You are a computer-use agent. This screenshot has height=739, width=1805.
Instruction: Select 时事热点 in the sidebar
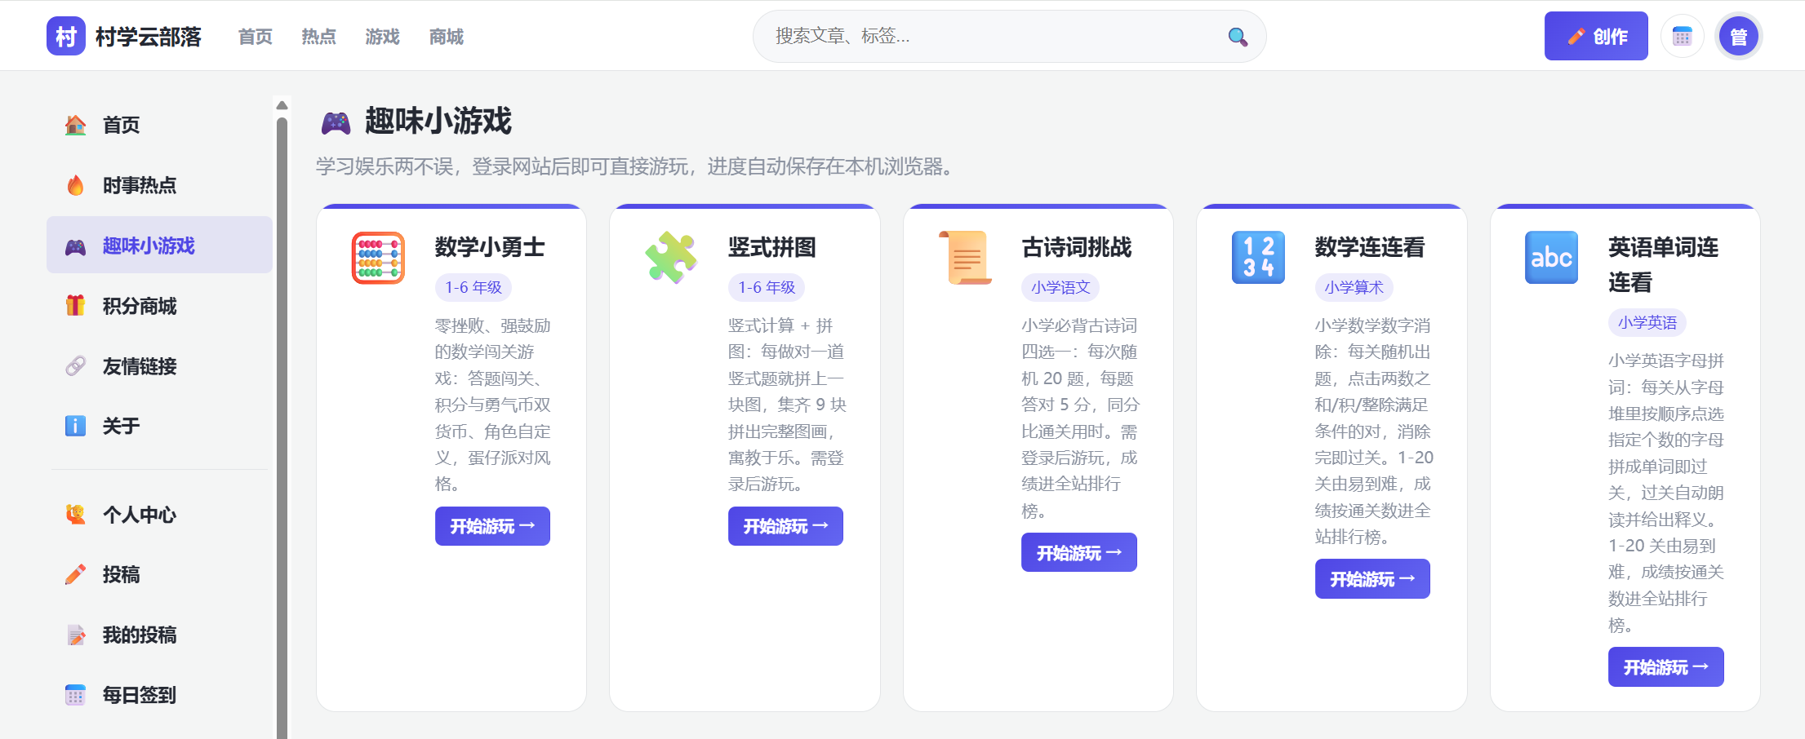[x=159, y=185]
